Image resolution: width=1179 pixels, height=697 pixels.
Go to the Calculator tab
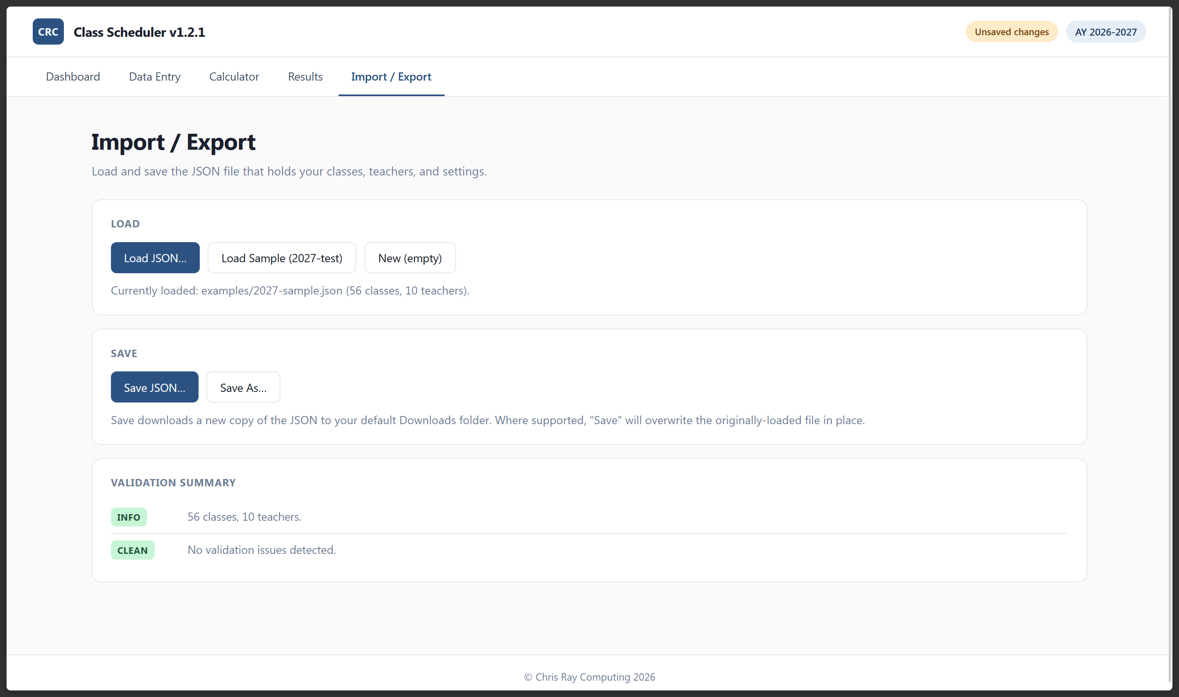tap(234, 76)
